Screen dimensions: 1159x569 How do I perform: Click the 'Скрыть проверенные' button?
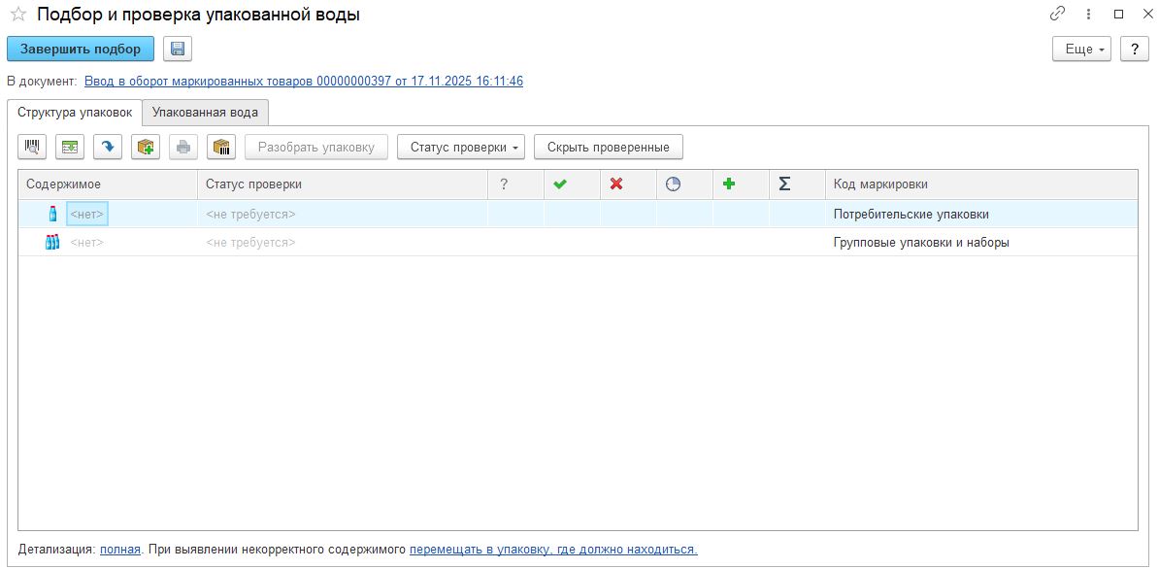tap(608, 147)
